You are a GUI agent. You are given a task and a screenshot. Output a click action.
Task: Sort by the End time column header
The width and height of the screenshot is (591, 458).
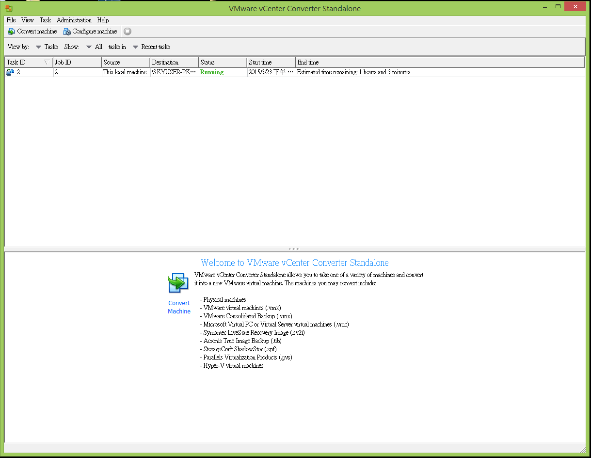[x=440, y=63]
